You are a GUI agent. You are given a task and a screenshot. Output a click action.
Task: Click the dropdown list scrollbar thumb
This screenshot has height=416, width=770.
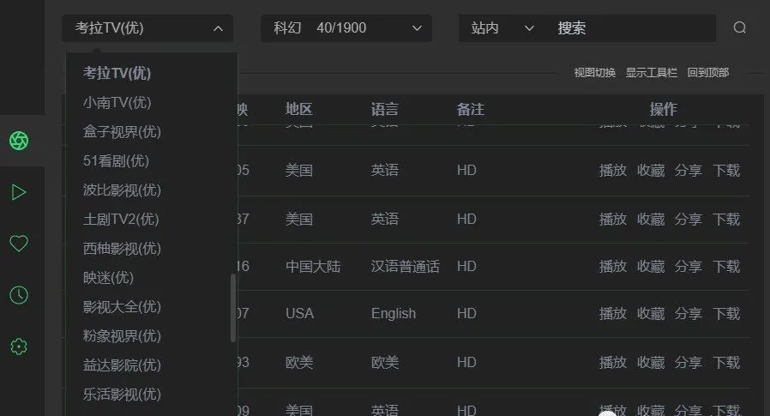click(232, 307)
